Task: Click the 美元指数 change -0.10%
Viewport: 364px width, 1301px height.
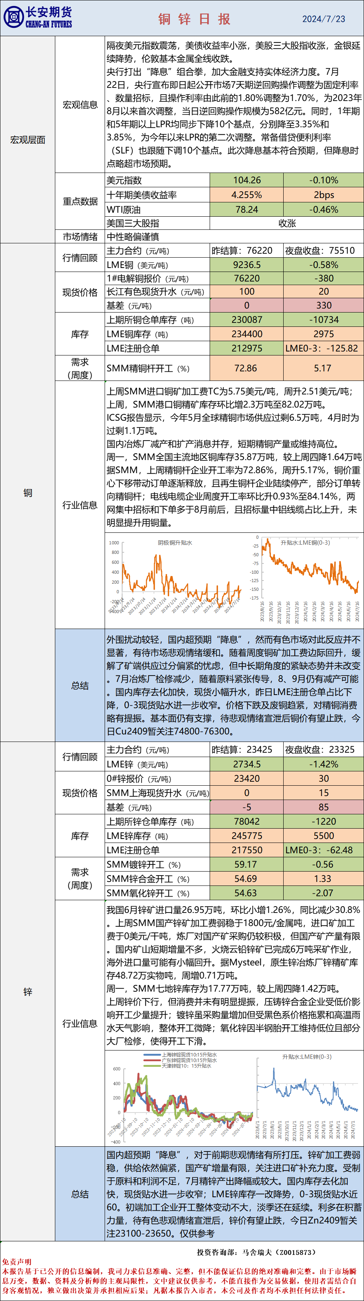Action: coord(323,180)
